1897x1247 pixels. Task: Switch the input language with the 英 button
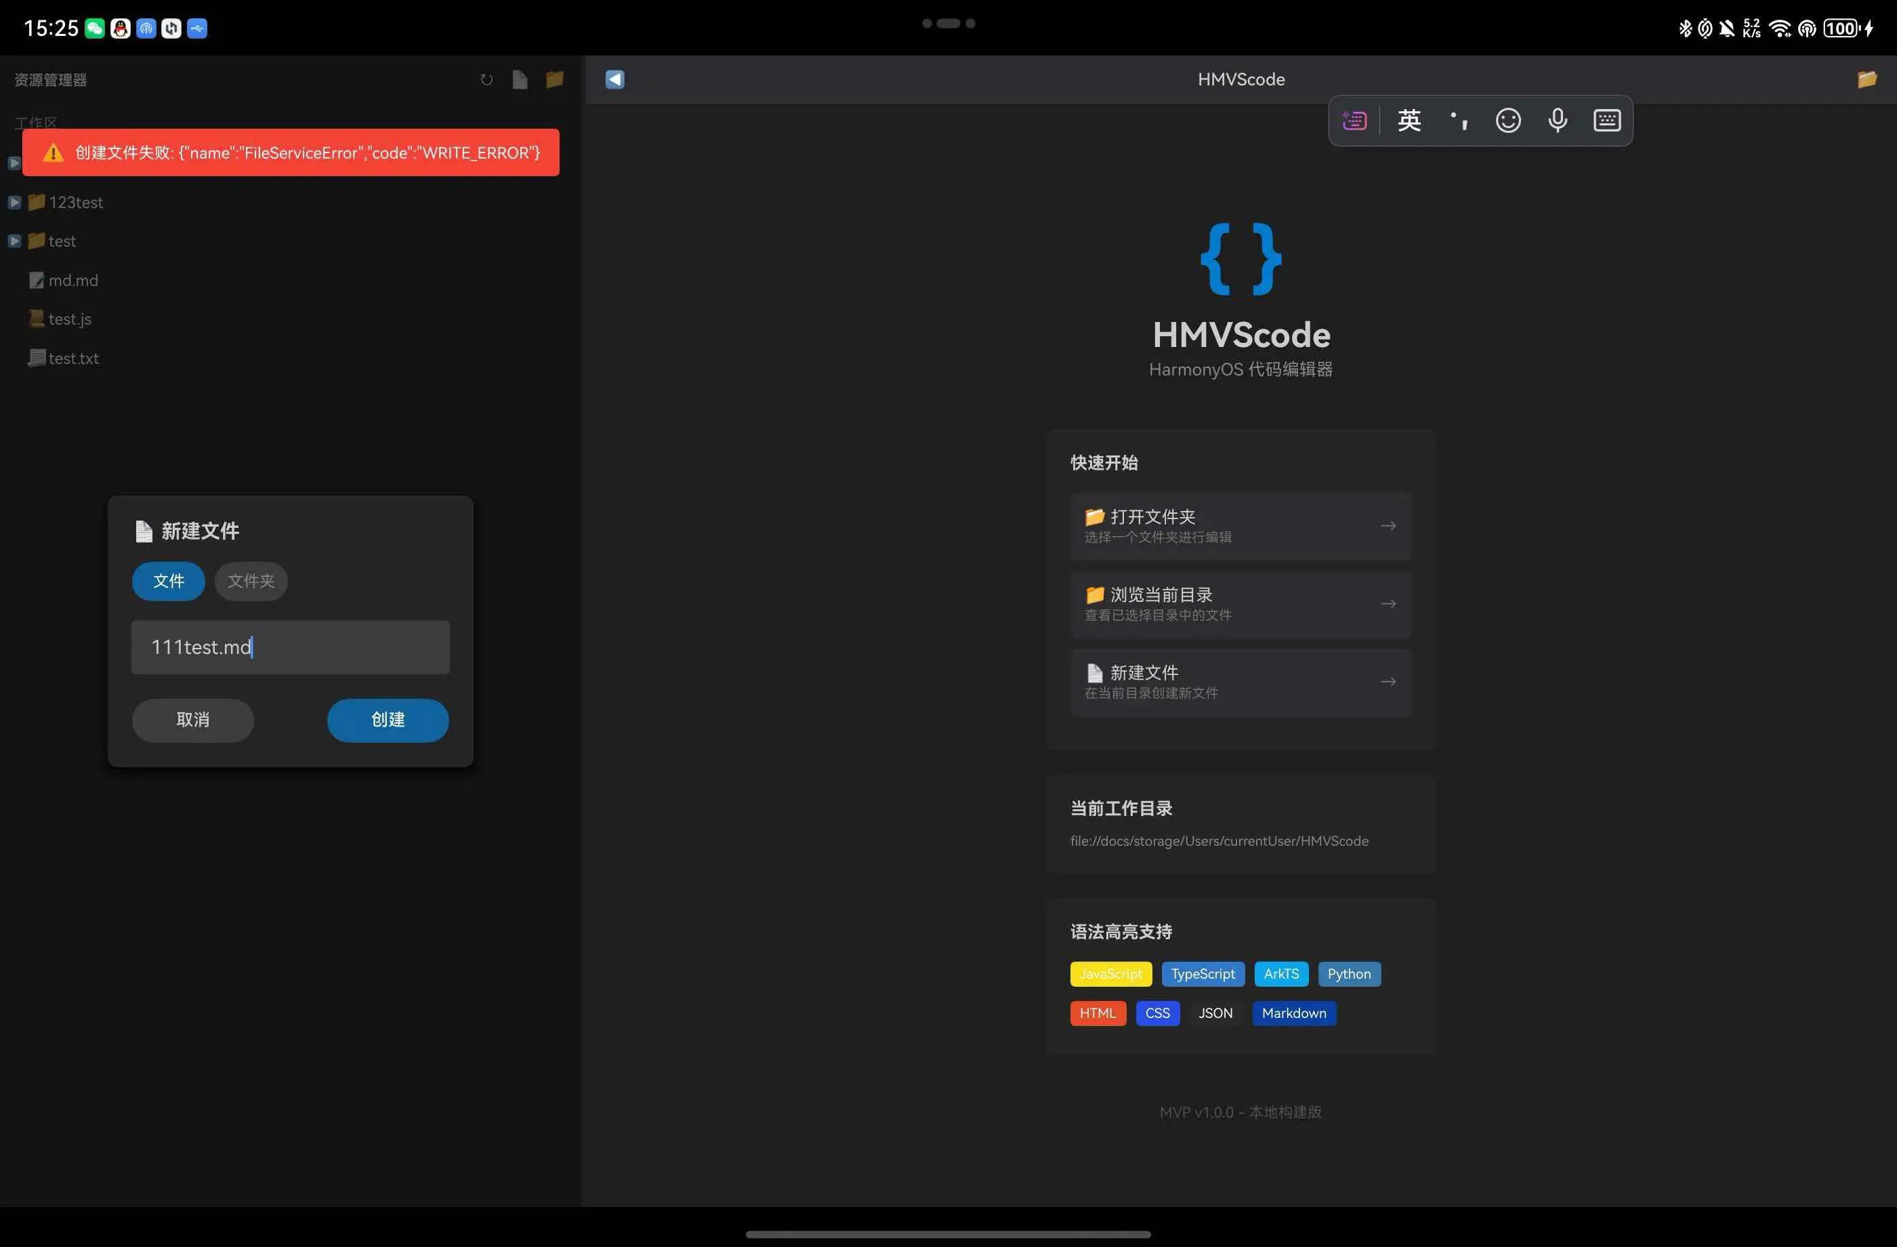coord(1409,121)
